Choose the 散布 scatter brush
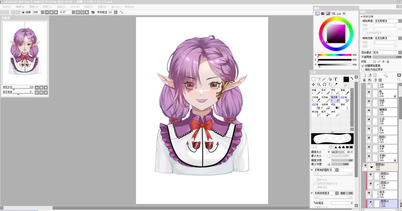402x211 pixels. click(x=325, y=114)
